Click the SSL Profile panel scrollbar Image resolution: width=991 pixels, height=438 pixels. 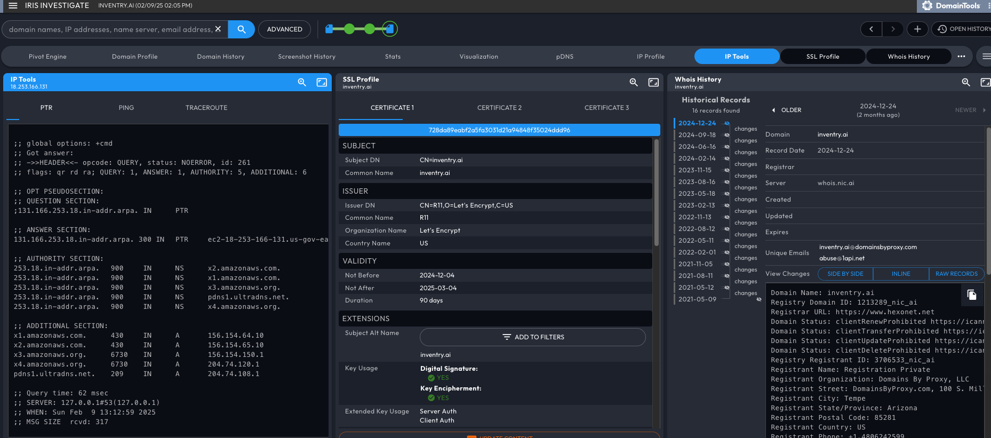[657, 192]
